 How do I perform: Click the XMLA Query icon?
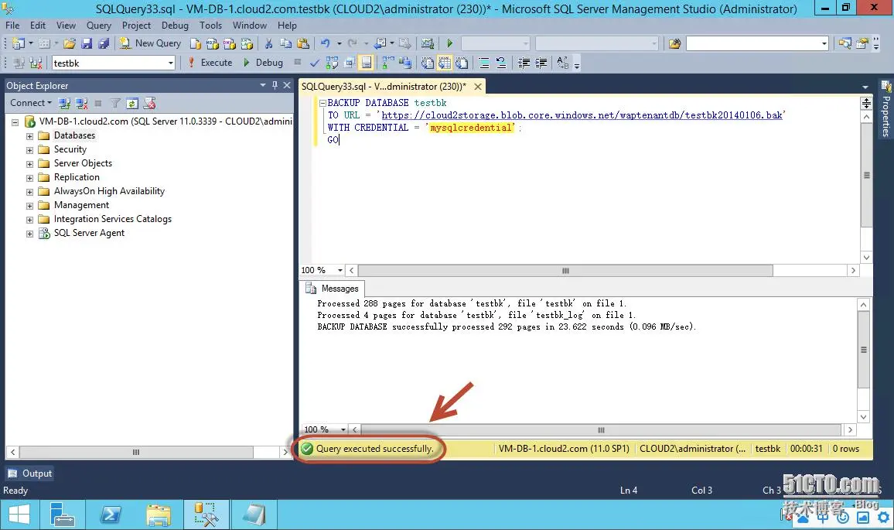point(247,43)
